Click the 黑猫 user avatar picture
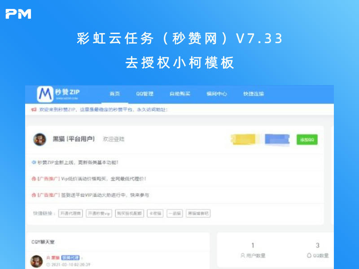Image resolution: width=359 pixels, height=269 pixels. 39,139
